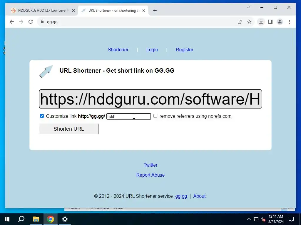
Task: Show hidden system tray icons
Action: pyautogui.click(x=249, y=219)
